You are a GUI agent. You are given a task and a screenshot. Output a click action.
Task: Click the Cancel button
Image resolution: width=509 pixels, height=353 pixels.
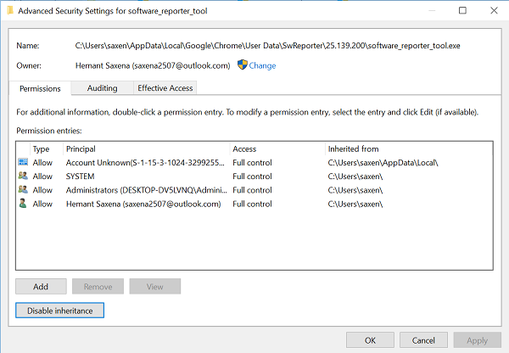pyautogui.click(x=423, y=339)
